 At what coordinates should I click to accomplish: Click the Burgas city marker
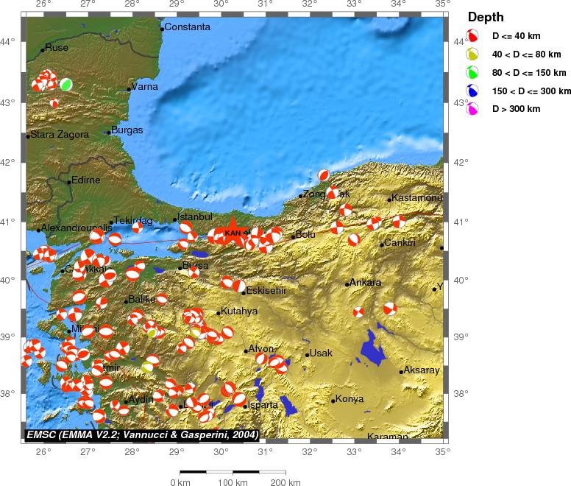(109, 133)
